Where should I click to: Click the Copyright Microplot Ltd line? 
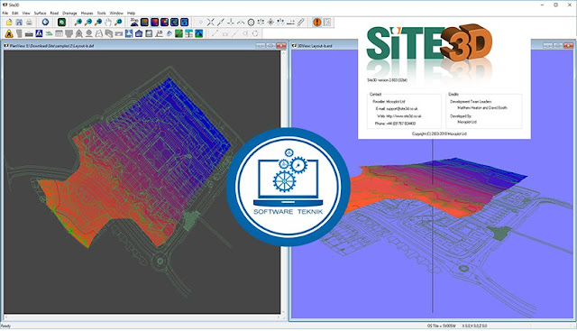pyautogui.click(x=439, y=133)
